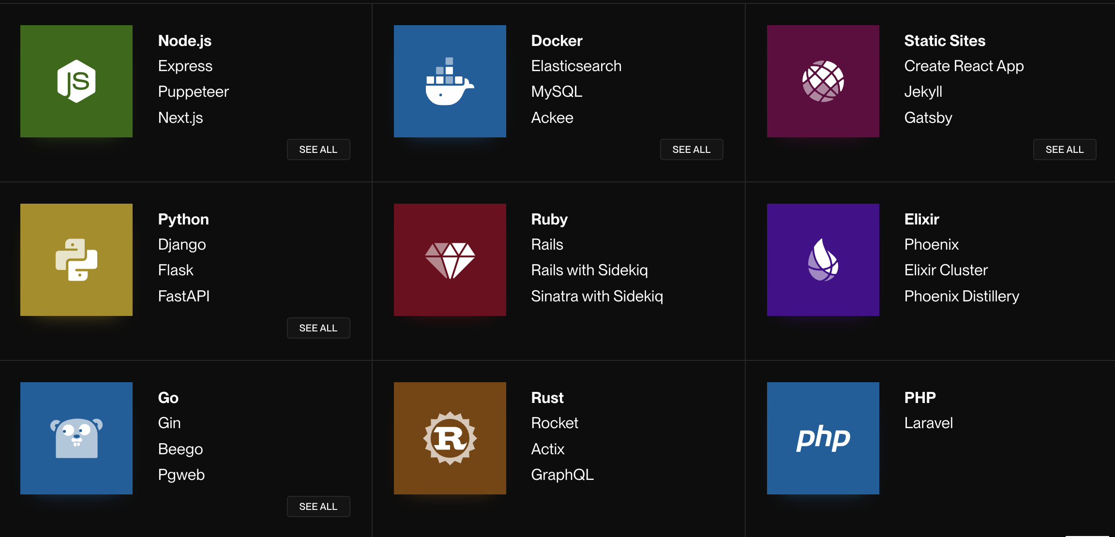This screenshot has height=537, width=1115.
Task: Open the Phoenix Distillery link
Action: pyautogui.click(x=962, y=296)
